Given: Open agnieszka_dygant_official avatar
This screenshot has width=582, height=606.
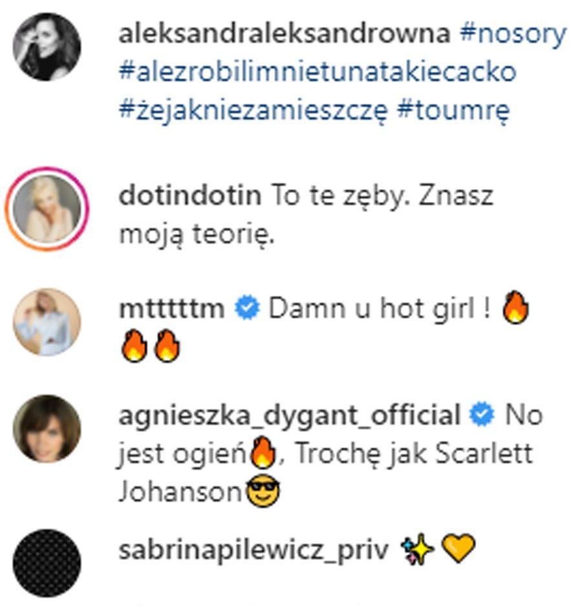Looking at the screenshot, I should click(x=47, y=429).
